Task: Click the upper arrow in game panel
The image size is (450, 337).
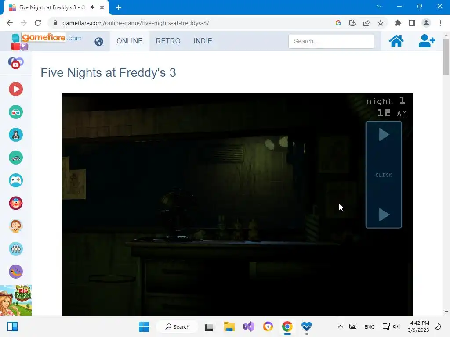Action: coord(384,135)
